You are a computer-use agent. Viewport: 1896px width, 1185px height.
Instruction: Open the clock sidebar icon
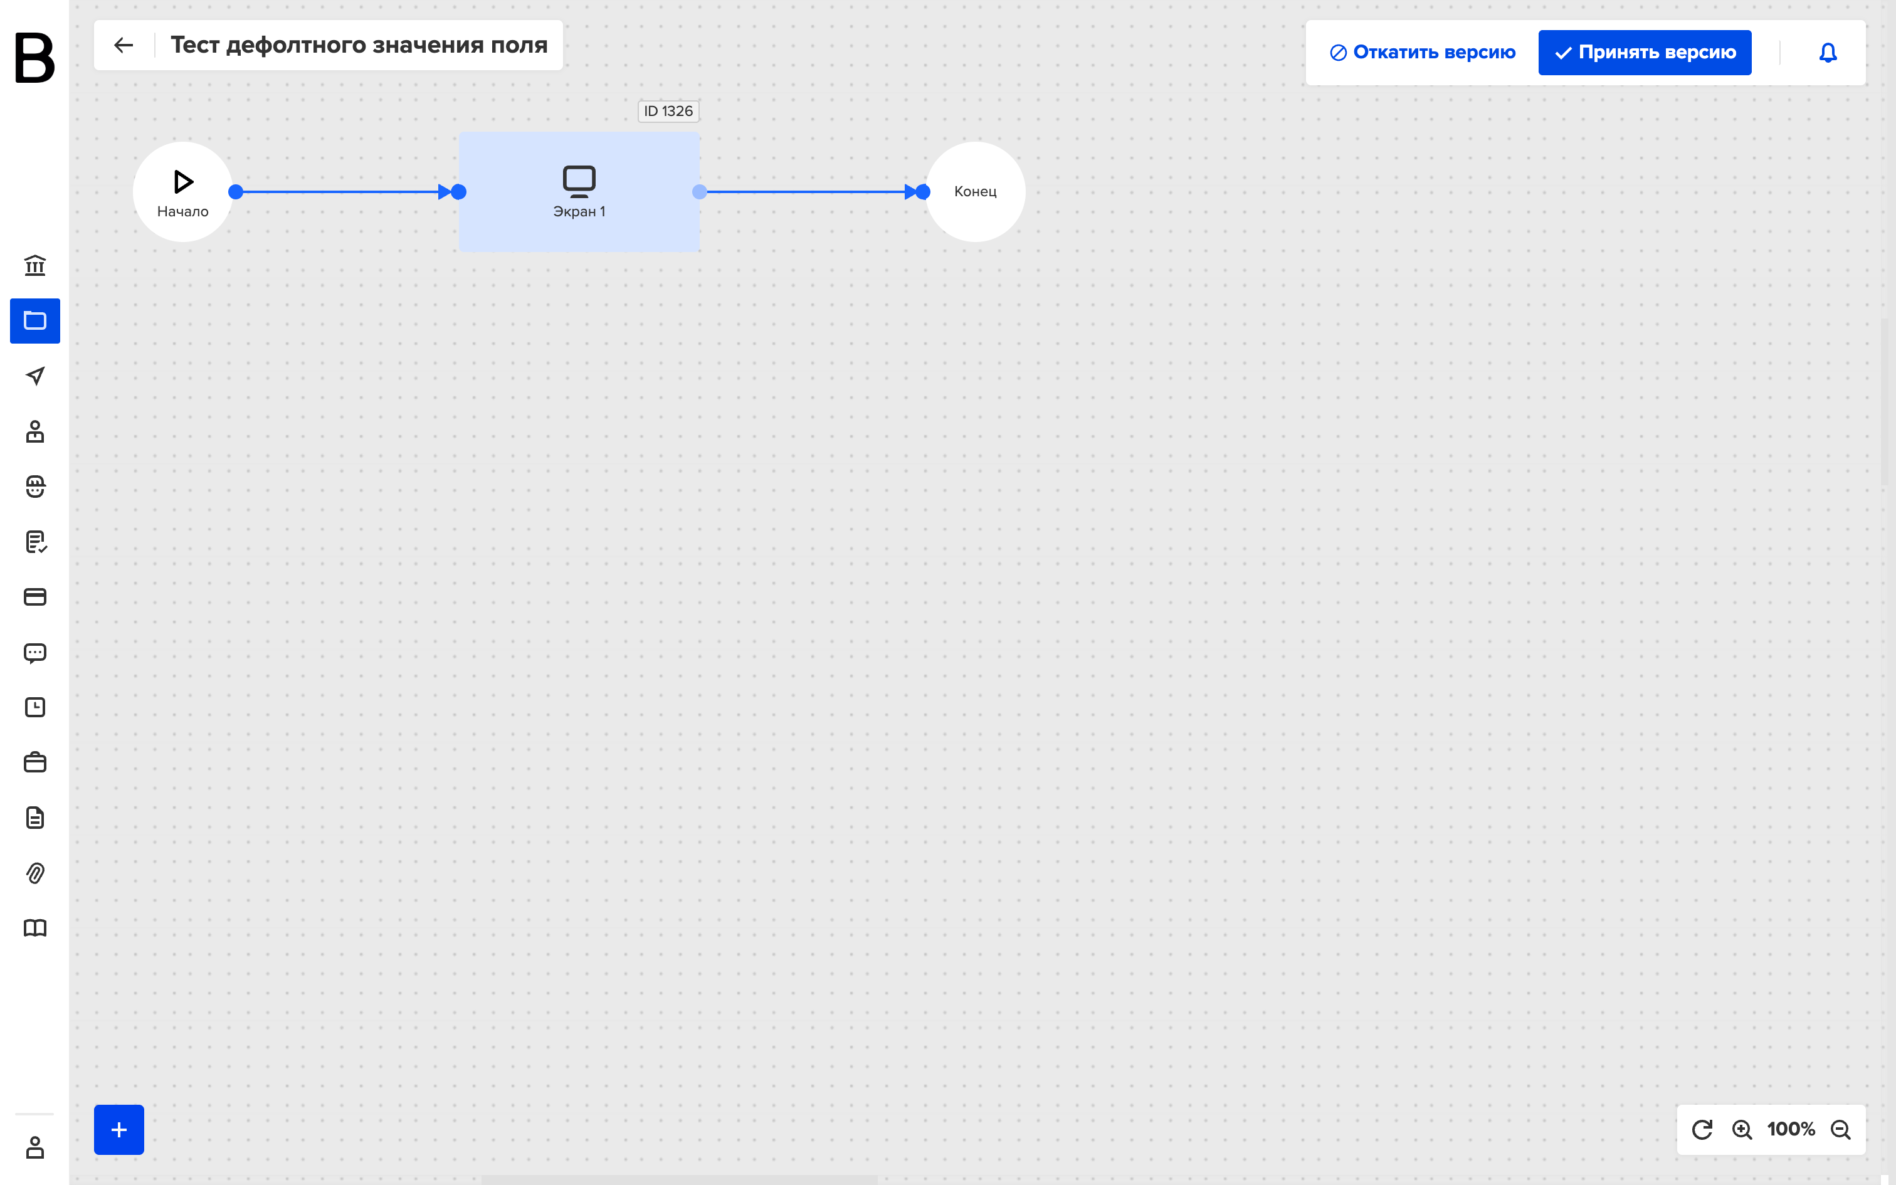(34, 707)
